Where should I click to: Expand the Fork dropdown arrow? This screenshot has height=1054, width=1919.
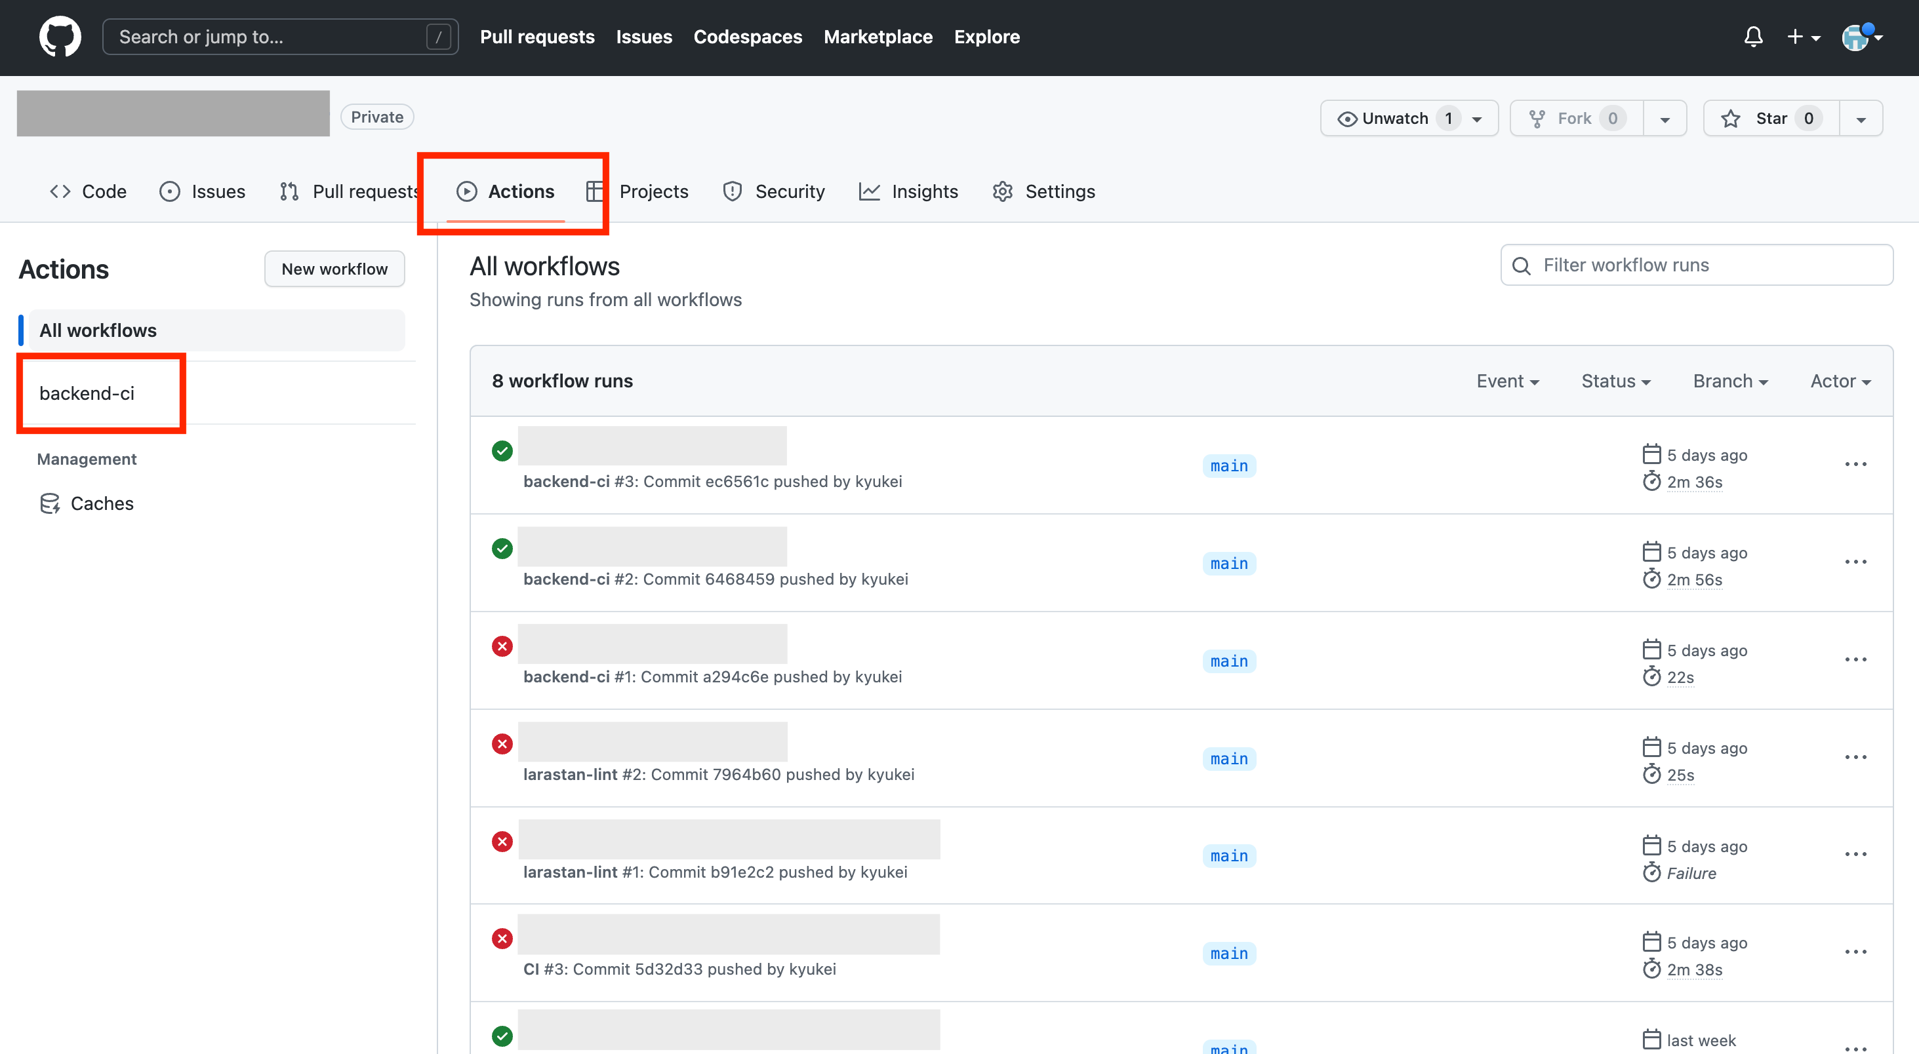[x=1665, y=117]
